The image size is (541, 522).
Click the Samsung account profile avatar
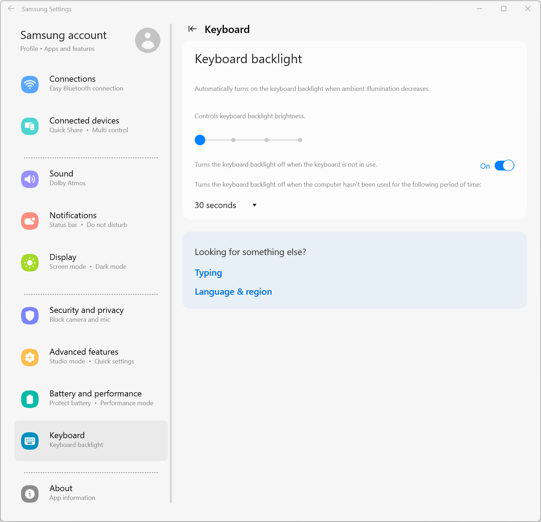pyautogui.click(x=148, y=40)
